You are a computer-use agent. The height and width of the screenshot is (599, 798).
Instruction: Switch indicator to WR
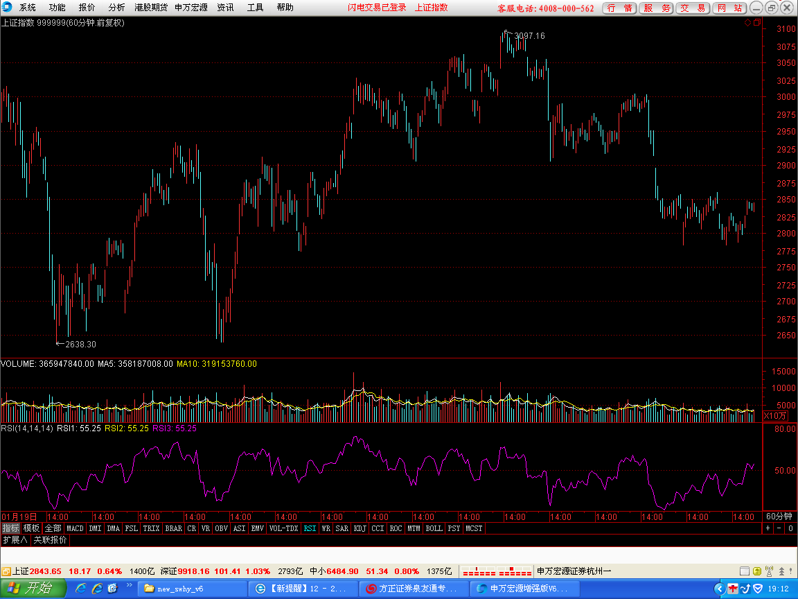[x=326, y=528]
